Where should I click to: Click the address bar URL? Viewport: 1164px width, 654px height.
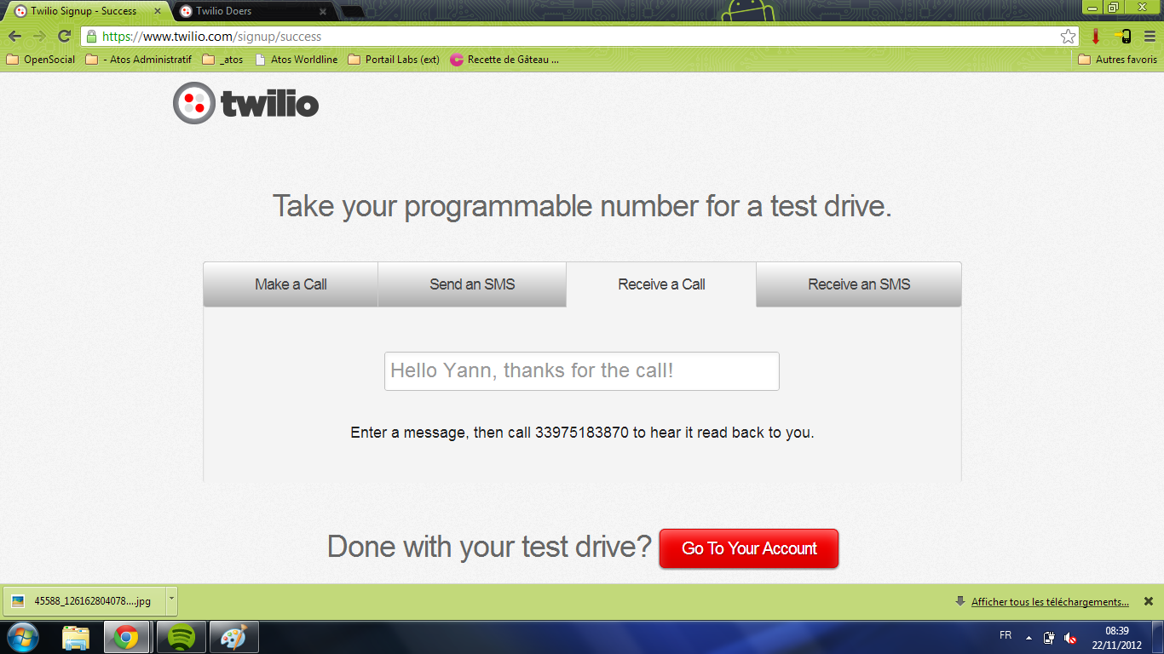tap(212, 37)
